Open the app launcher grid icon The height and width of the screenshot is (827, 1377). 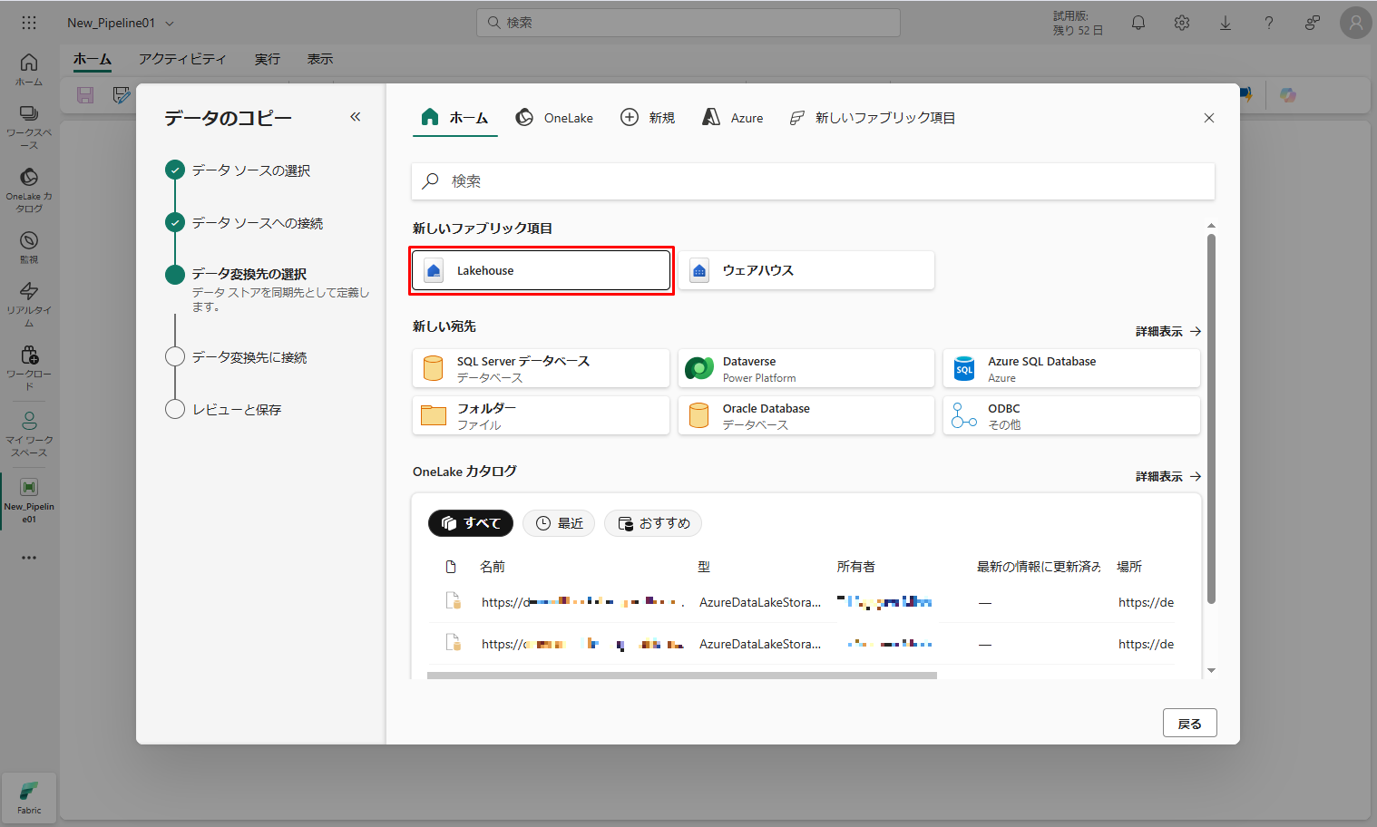pos(29,23)
